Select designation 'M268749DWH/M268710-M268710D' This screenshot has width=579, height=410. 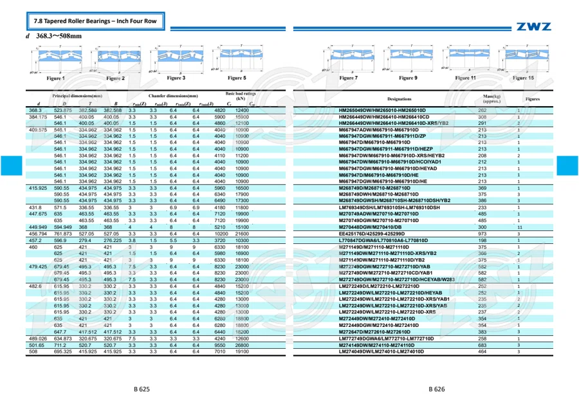coord(378,194)
